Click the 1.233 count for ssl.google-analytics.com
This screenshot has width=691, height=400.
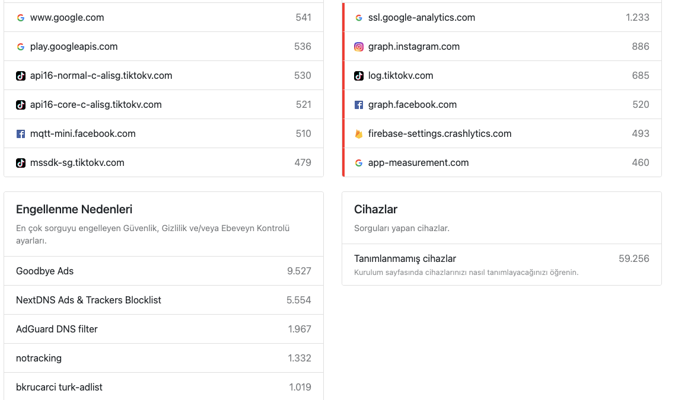pos(638,18)
